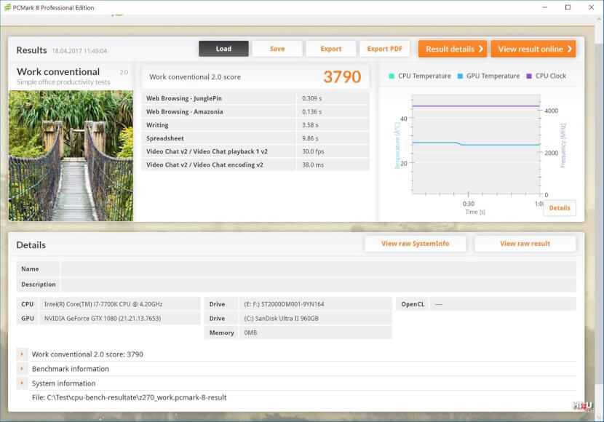This screenshot has width=604, height=422.
Task: Click the CPU Temperature legend swatch
Action: click(x=392, y=76)
